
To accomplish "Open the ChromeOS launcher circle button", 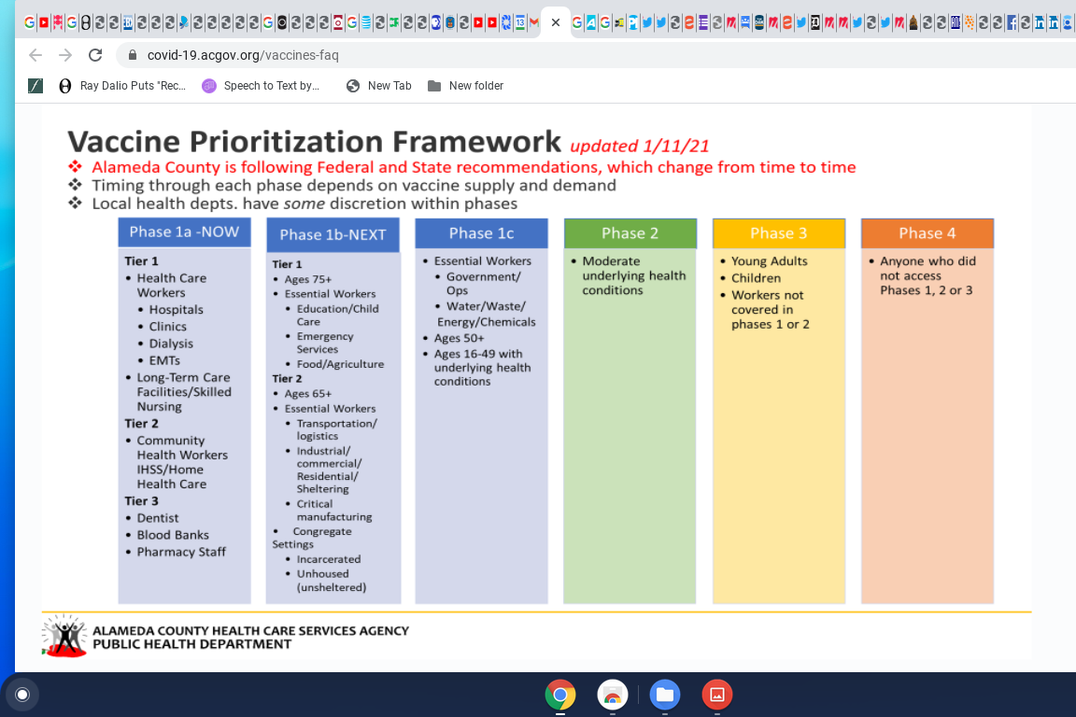I will click(x=22, y=695).
